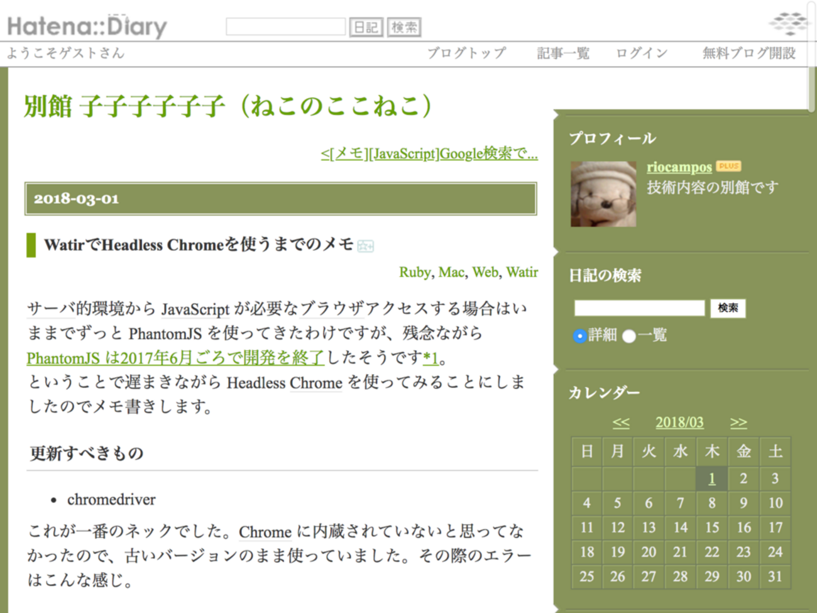Open the Web category tag

[485, 272]
